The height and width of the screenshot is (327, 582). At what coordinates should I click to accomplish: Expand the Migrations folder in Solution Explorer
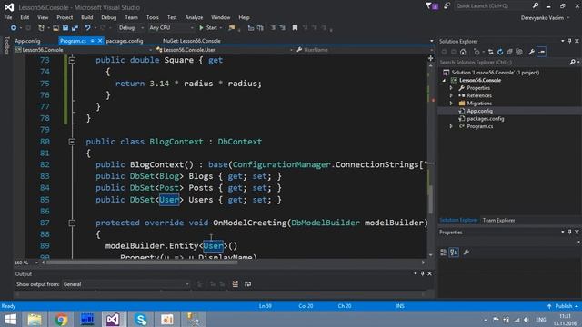(451, 104)
